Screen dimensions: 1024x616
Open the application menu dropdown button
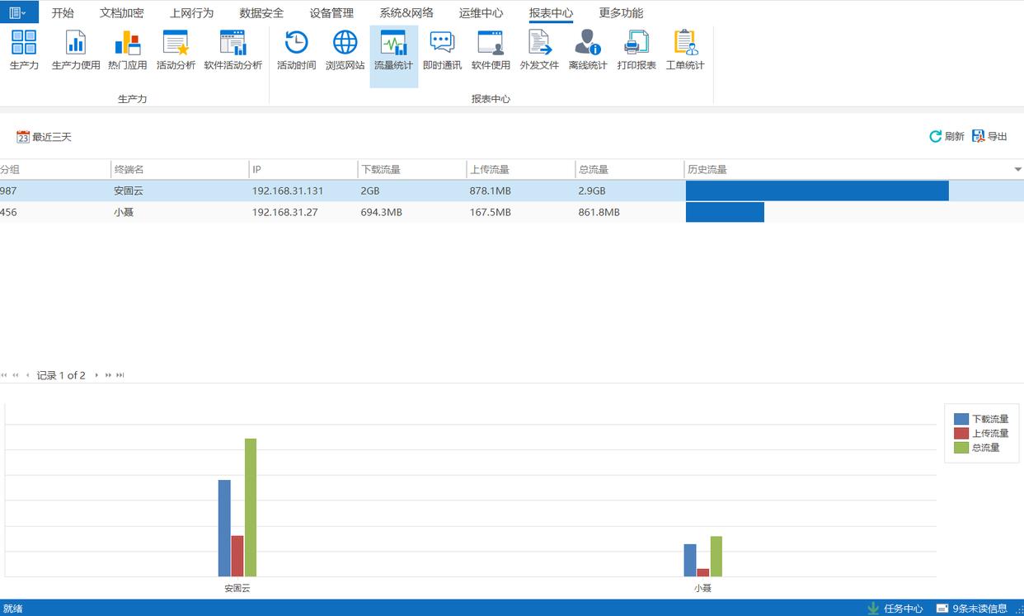tap(18, 12)
